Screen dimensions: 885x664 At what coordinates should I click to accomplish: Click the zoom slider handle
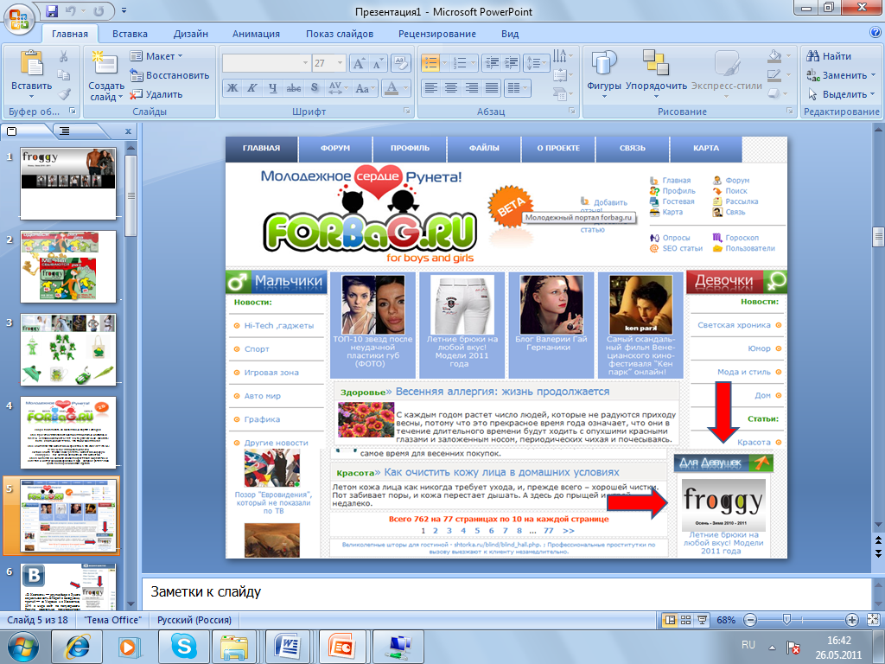click(786, 620)
